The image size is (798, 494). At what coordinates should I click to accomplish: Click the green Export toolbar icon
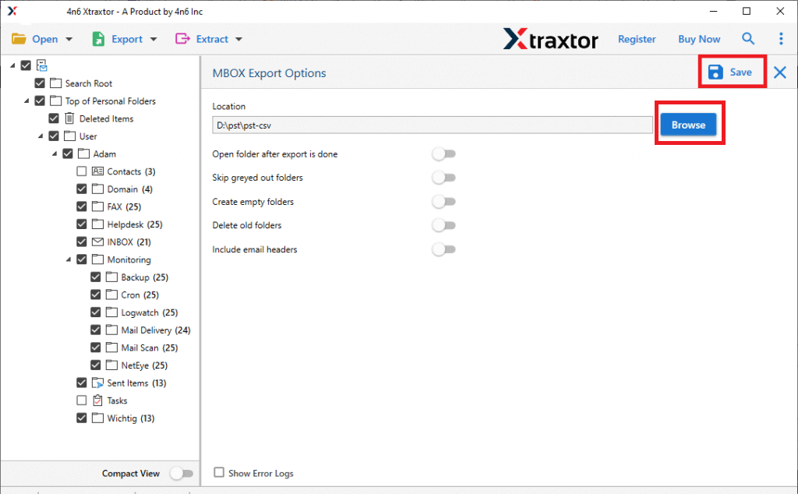point(97,38)
